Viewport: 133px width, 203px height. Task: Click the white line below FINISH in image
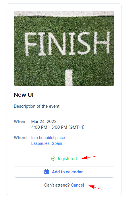(x=69, y=78)
